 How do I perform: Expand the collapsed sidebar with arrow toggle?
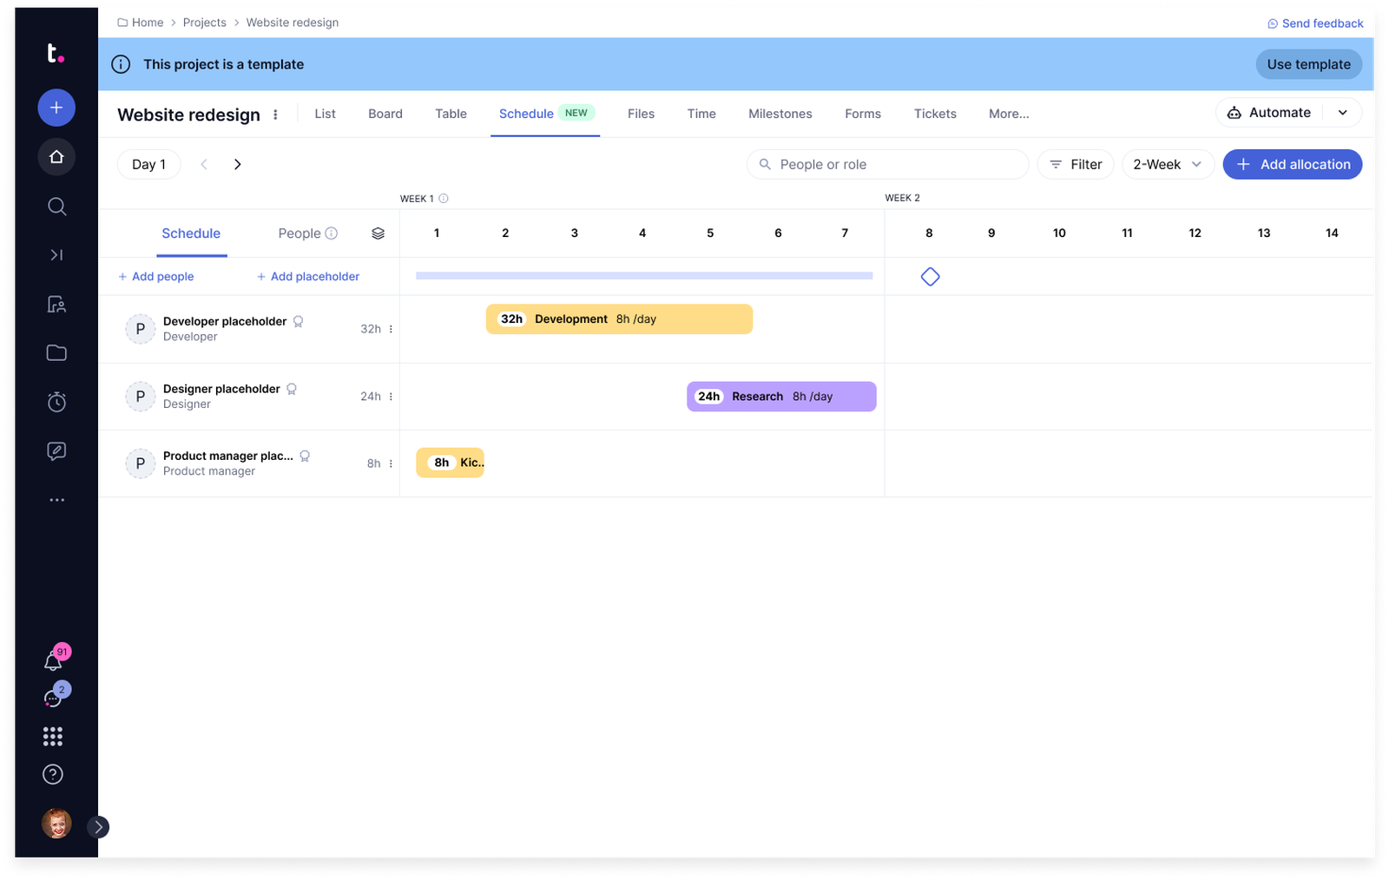pyautogui.click(x=99, y=827)
